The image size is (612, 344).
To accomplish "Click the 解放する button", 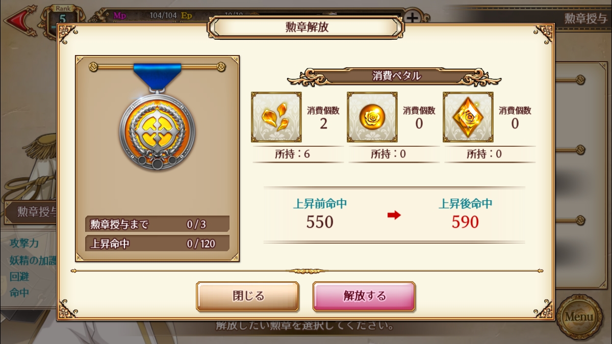I will pyautogui.click(x=364, y=296).
